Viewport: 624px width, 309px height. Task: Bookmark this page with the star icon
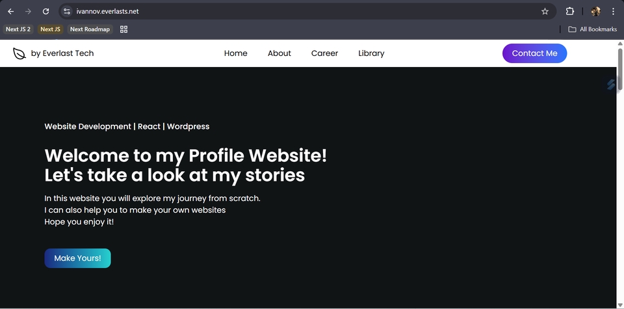pos(545,12)
